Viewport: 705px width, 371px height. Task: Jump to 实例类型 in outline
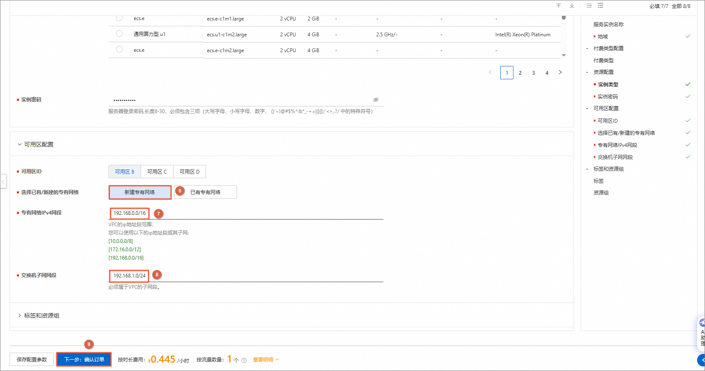click(x=608, y=85)
